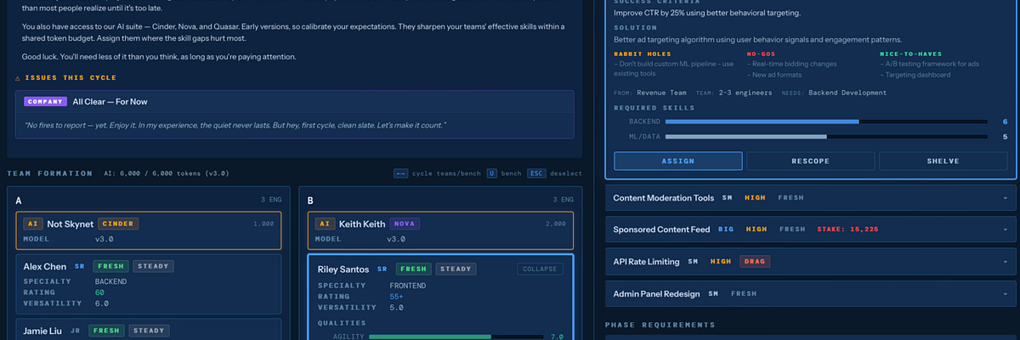Expand the Sponsored Content Feed chevron
The width and height of the screenshot is (1020, 340).
[1005, 229]
